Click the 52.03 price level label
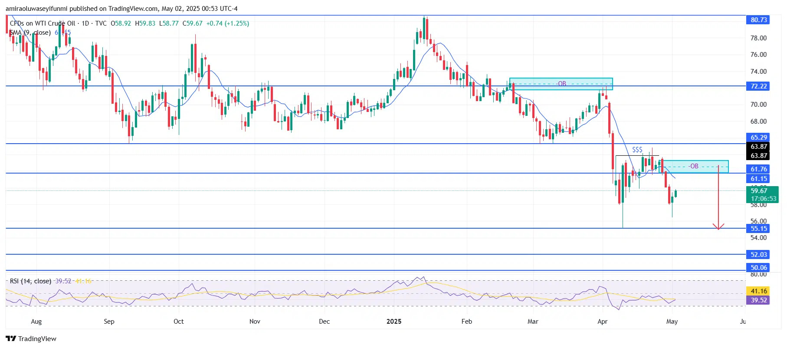Screen dimensions: 787x348 pyautogui.click(x=758, y=255)
